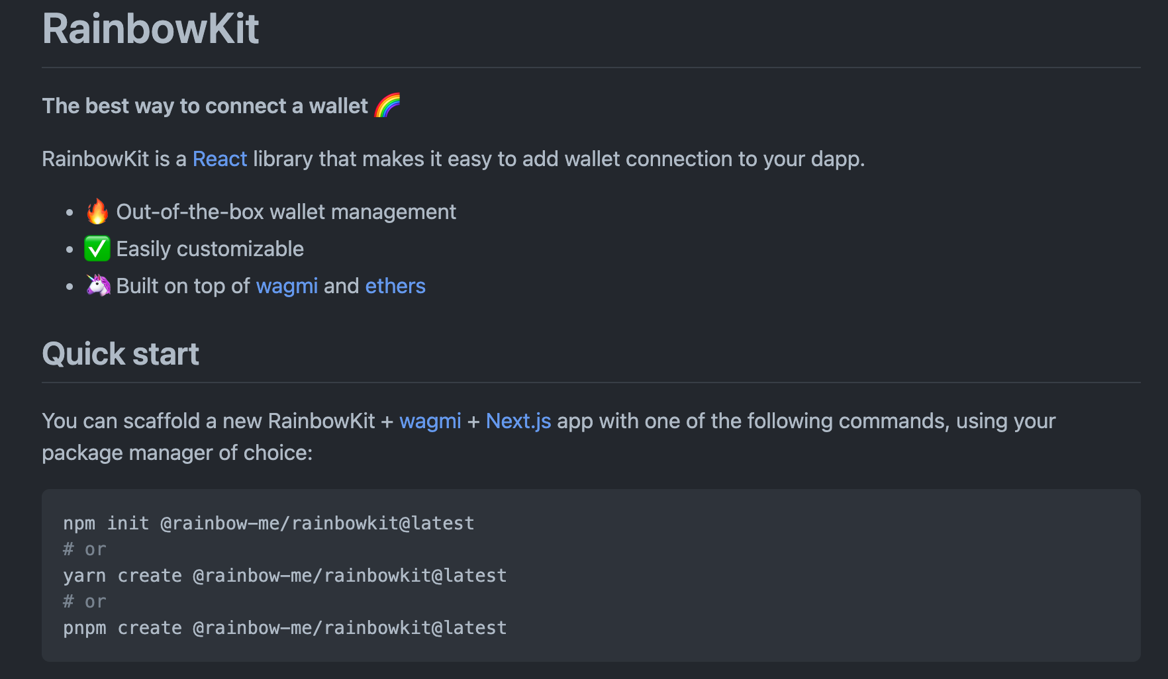Click the first '# or' code comment
This screenshot has height=679, width=1168.
pos(85,549)
